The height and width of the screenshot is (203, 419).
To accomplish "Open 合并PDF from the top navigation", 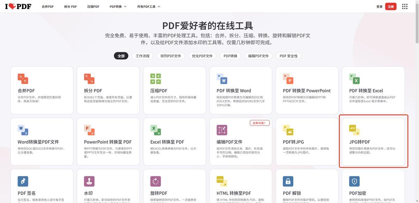I will [x=48, y=7].
